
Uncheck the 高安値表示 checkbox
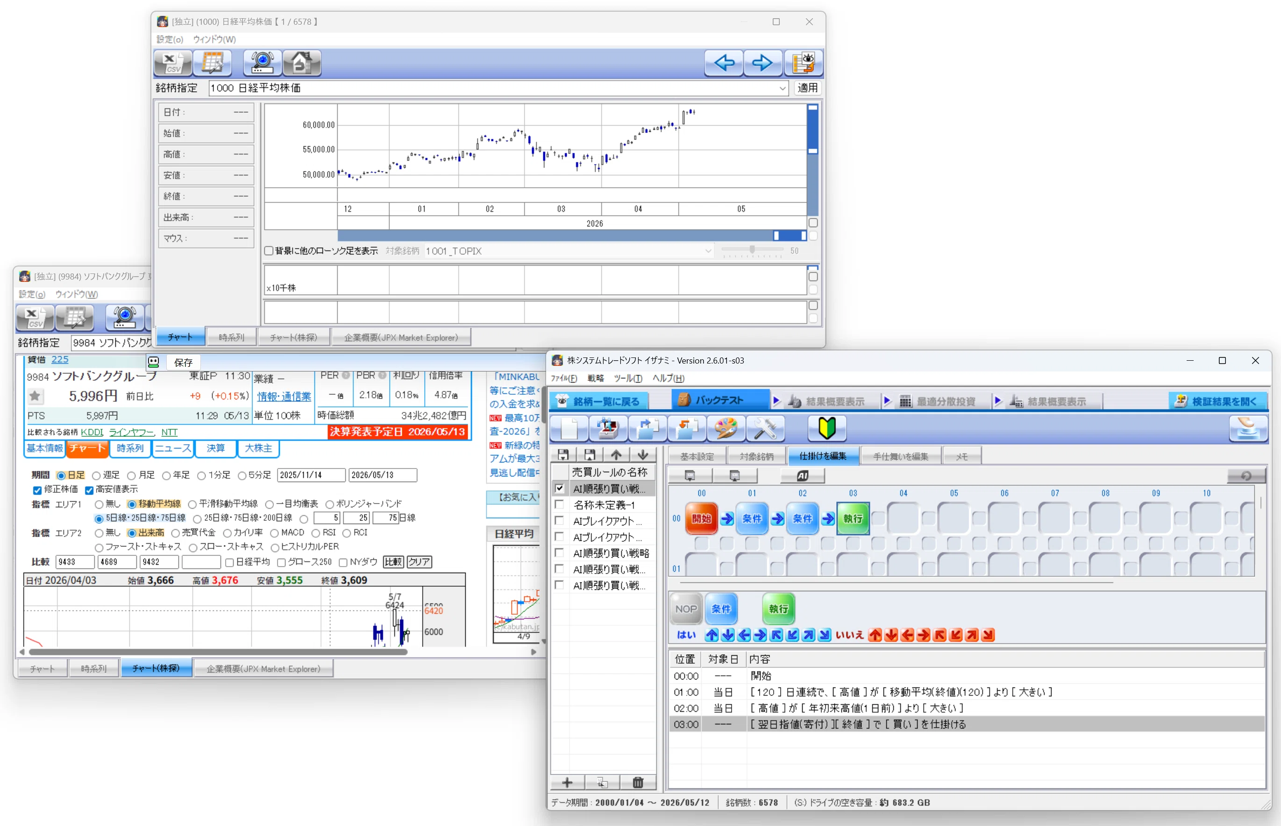pyautogui.click(x=89, y=490)
